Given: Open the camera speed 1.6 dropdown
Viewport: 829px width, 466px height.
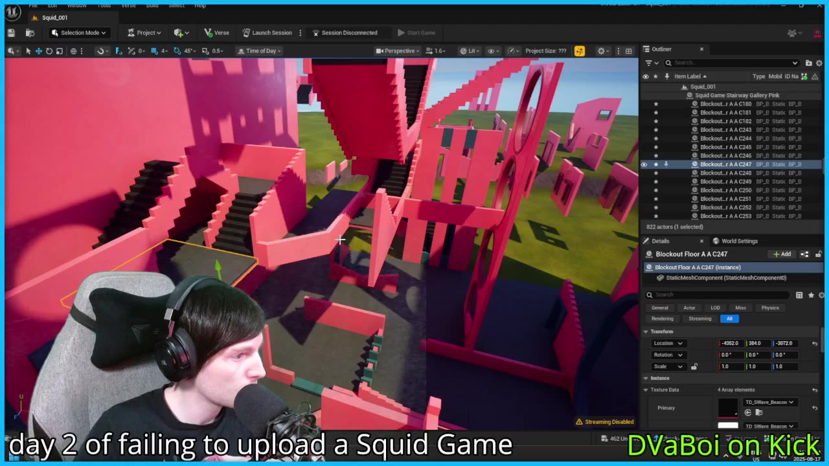Looking at the screenshot, I should [436, 50].
